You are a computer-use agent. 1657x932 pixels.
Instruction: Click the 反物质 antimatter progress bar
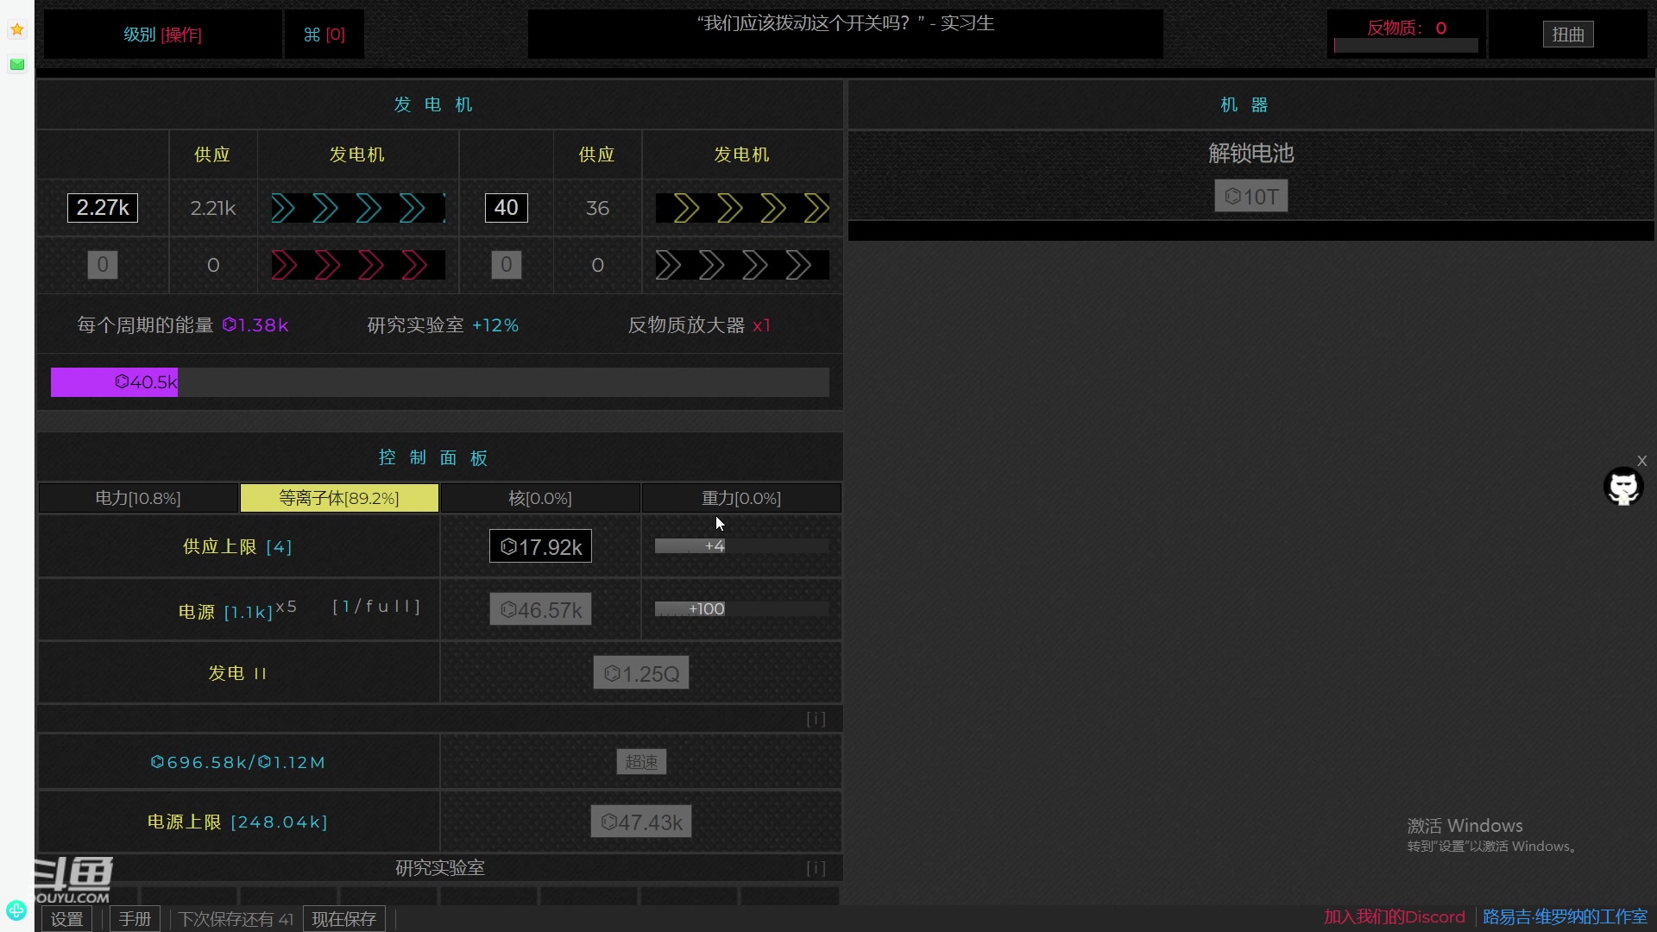pos(1406,46)
